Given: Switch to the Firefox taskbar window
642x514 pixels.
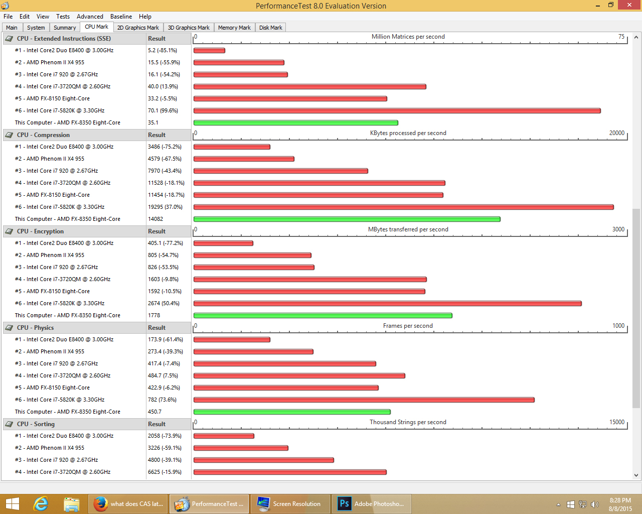Looking at the screenshot, I should [128, 504].
